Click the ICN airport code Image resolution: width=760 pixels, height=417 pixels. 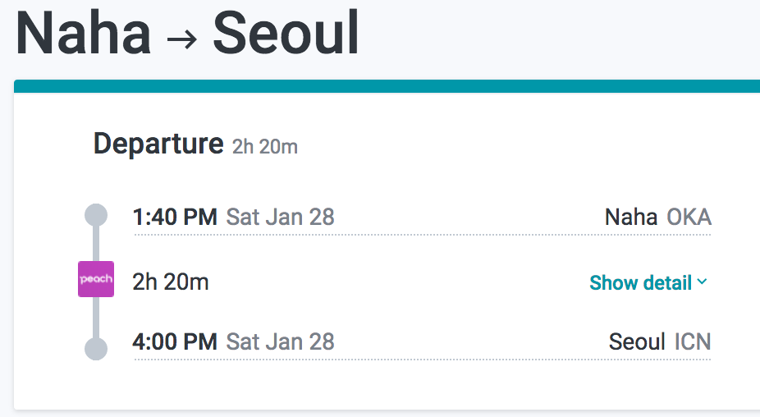point(694,341)
